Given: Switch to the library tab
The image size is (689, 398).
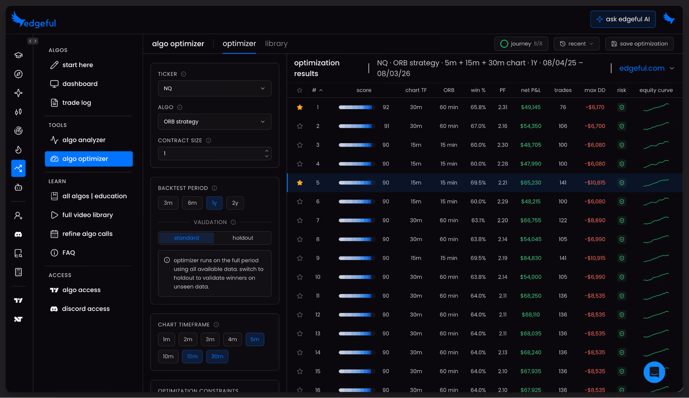Looking at the screenshot, I should [276, 43].
